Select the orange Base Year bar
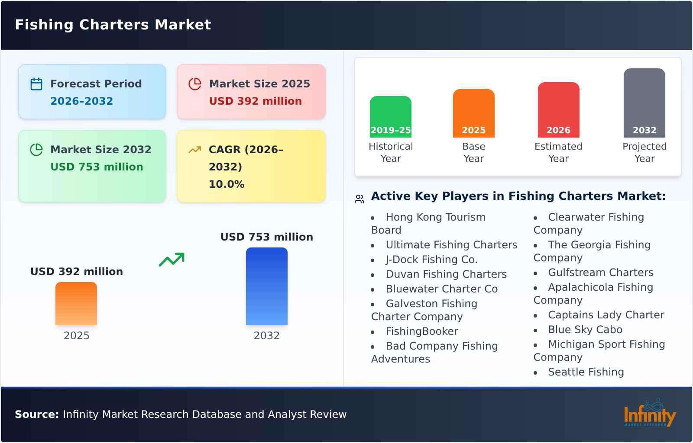 coord(474,113)
